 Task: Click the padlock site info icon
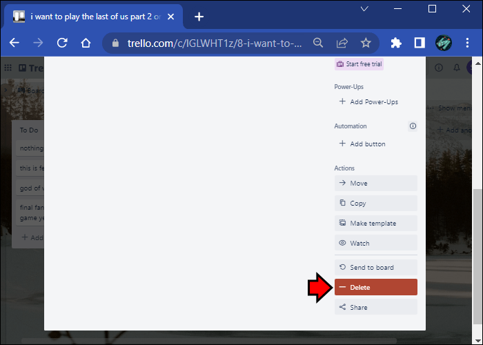pyautogui.click(x=115, y=43)
